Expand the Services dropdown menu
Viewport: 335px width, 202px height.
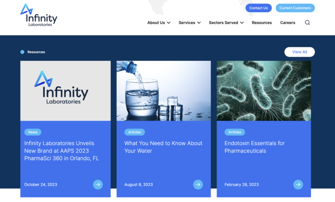pos(189,23)
